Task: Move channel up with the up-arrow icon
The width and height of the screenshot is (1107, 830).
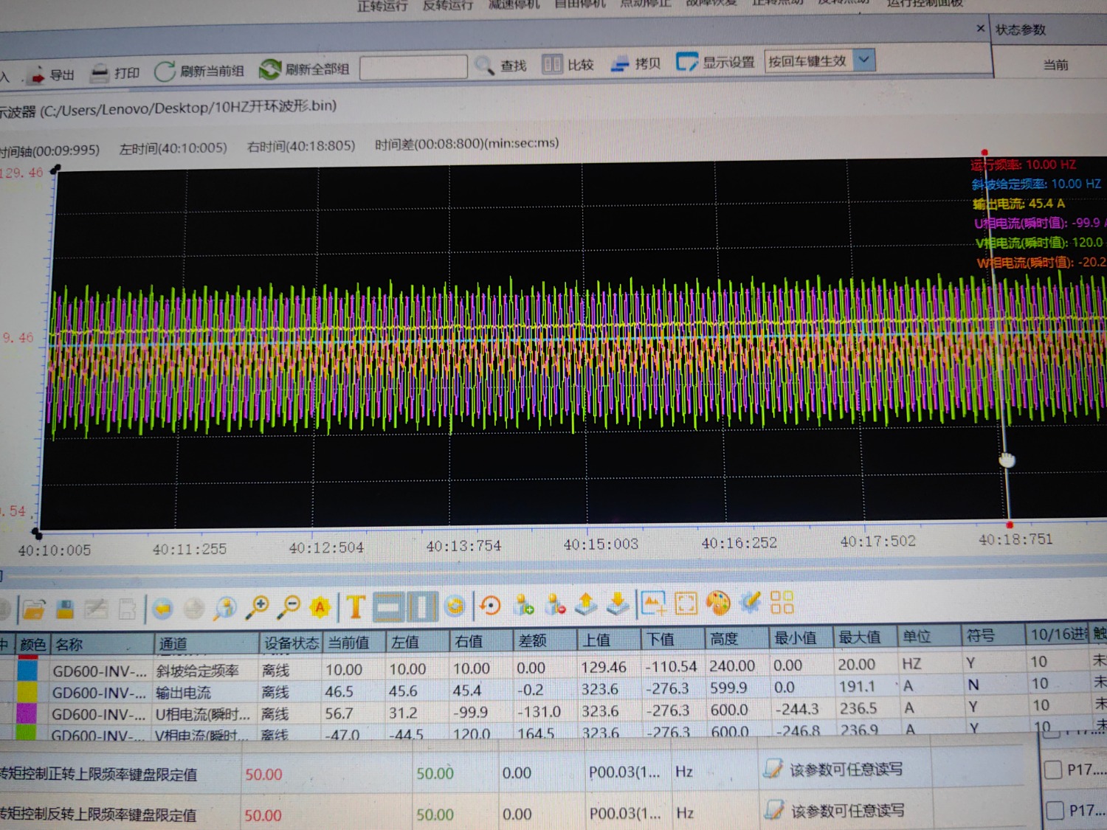Action: [586, 604]
